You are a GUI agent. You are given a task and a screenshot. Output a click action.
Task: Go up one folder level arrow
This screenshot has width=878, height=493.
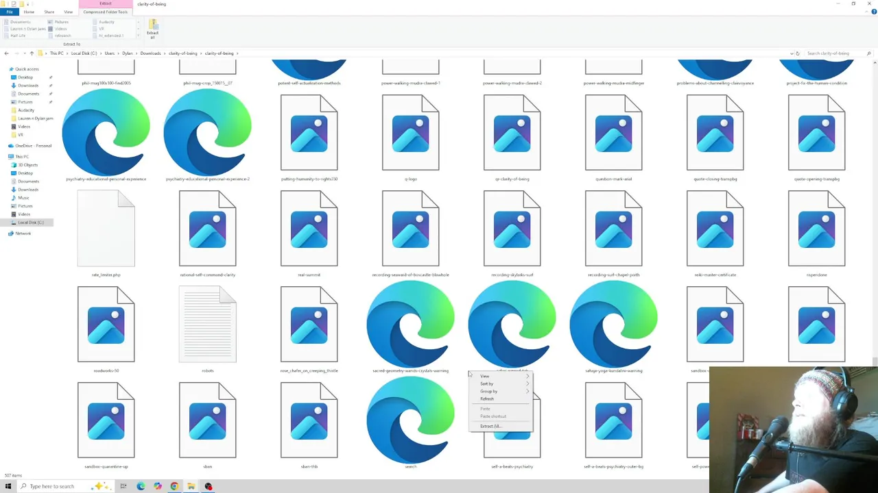tap(32, 53)
